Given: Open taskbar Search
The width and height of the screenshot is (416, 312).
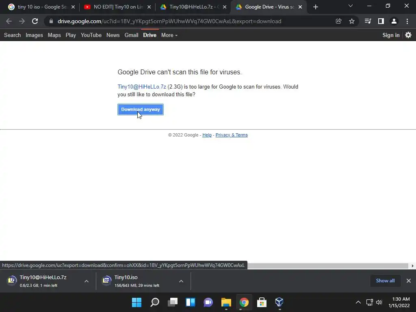Looking at the screenshot, I should [155, 302].
